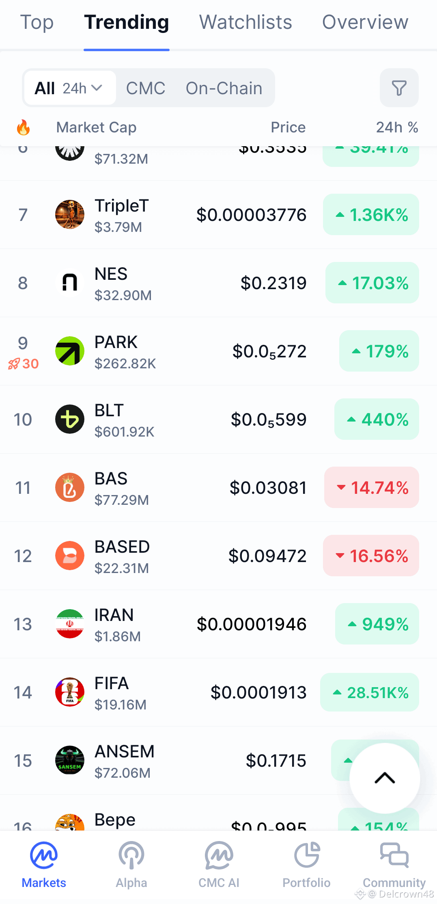The width and height of the screenshot is (437, 904).
Task: Open the Alpha section icon
Action: click(131, 855)
